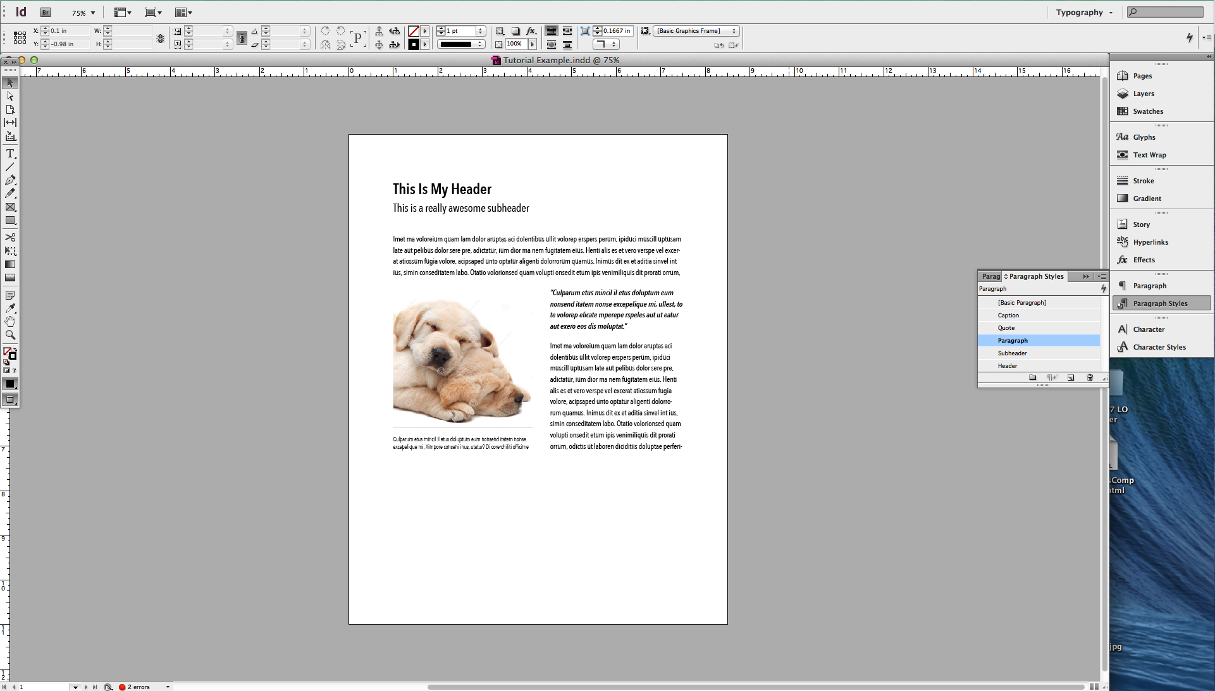Select the Hand tool
This screenshot has height=691, width=1215.
click(x=10, y=322)
